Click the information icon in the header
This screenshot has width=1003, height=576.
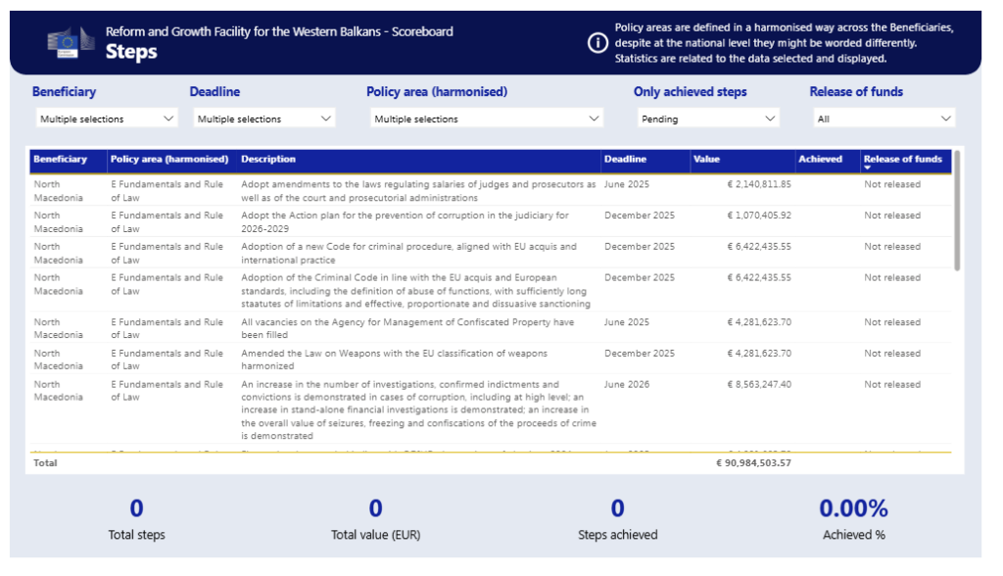point(597,43)
